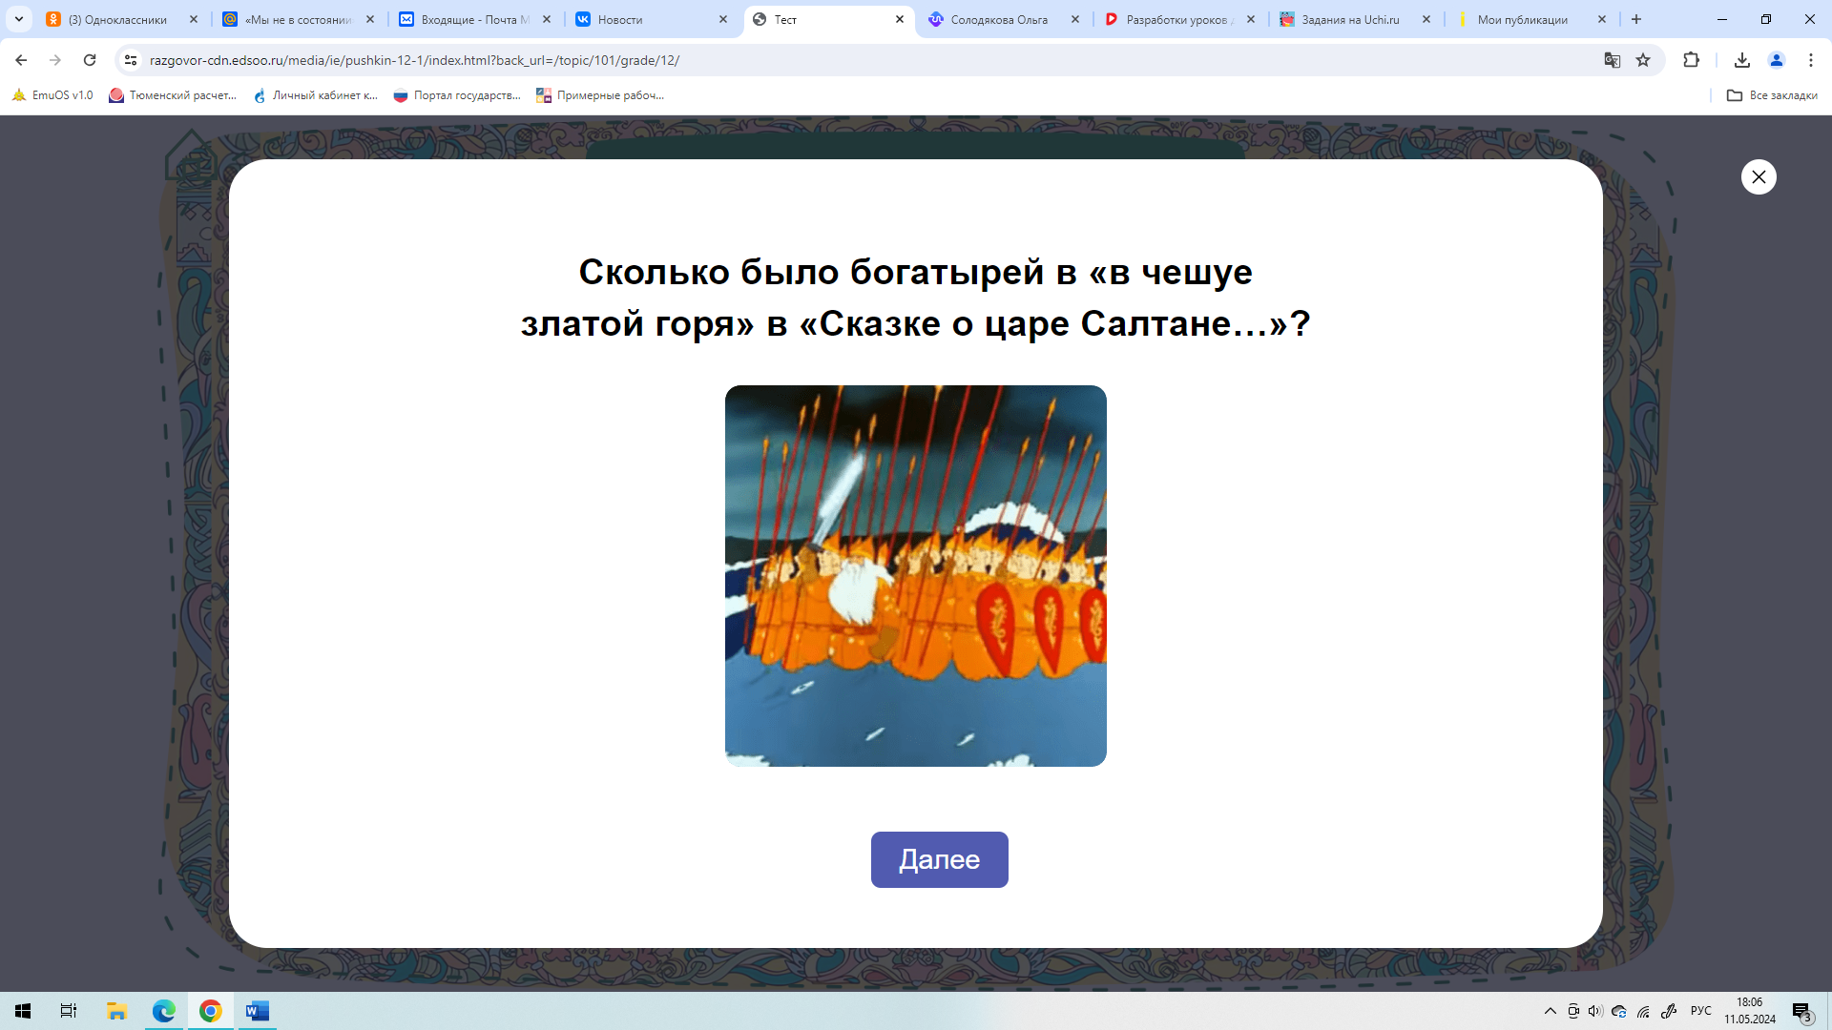Open the Портал государств bookmark
This screenshot has width=1832, height=1030.
tap(457, 95)
